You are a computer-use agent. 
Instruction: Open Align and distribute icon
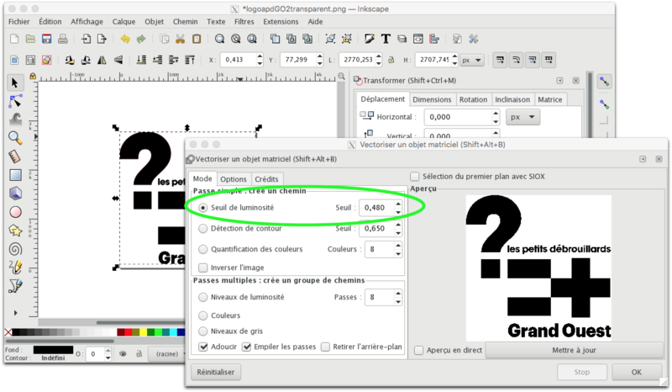click(x=434, y=39)
